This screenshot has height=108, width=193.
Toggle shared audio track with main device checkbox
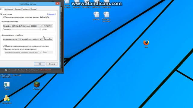(x=4, y=46)
